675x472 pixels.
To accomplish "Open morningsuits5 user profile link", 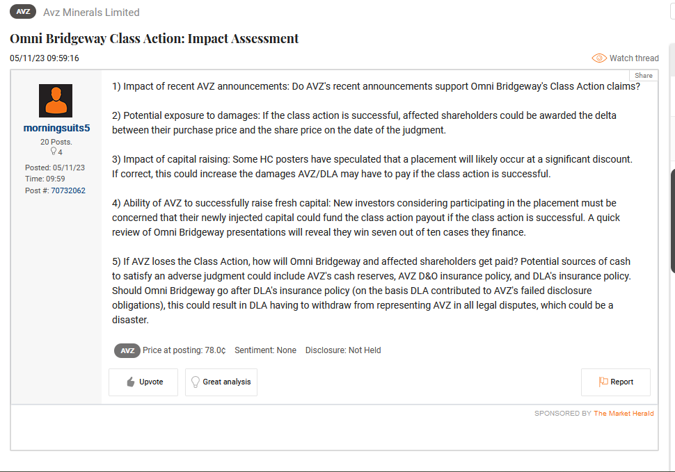I will click(x=56, y=128).
